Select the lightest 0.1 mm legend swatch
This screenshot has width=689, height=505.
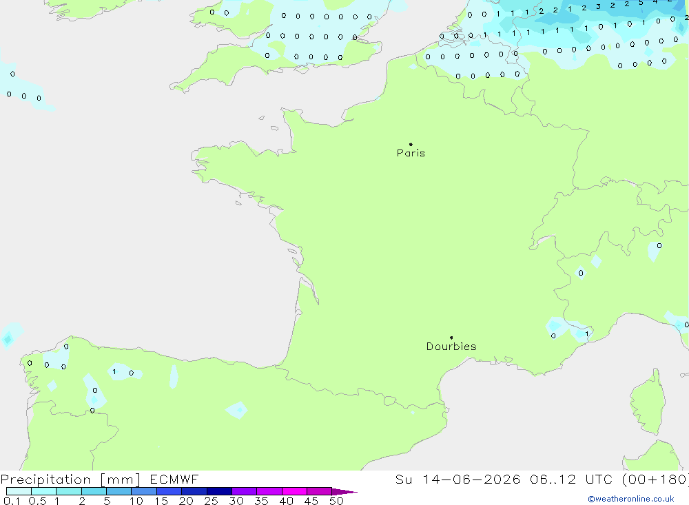(x=19, y=491)
